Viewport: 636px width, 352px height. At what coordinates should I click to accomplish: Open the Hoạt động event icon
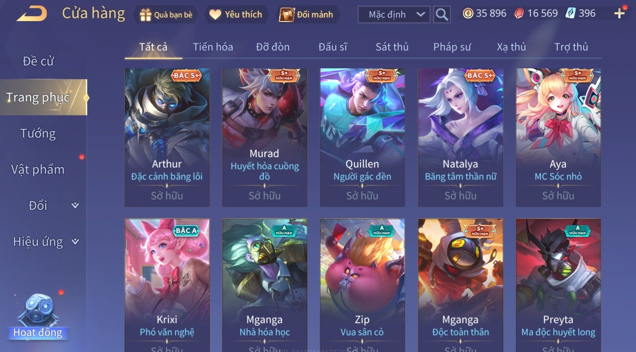click(38, 317)
